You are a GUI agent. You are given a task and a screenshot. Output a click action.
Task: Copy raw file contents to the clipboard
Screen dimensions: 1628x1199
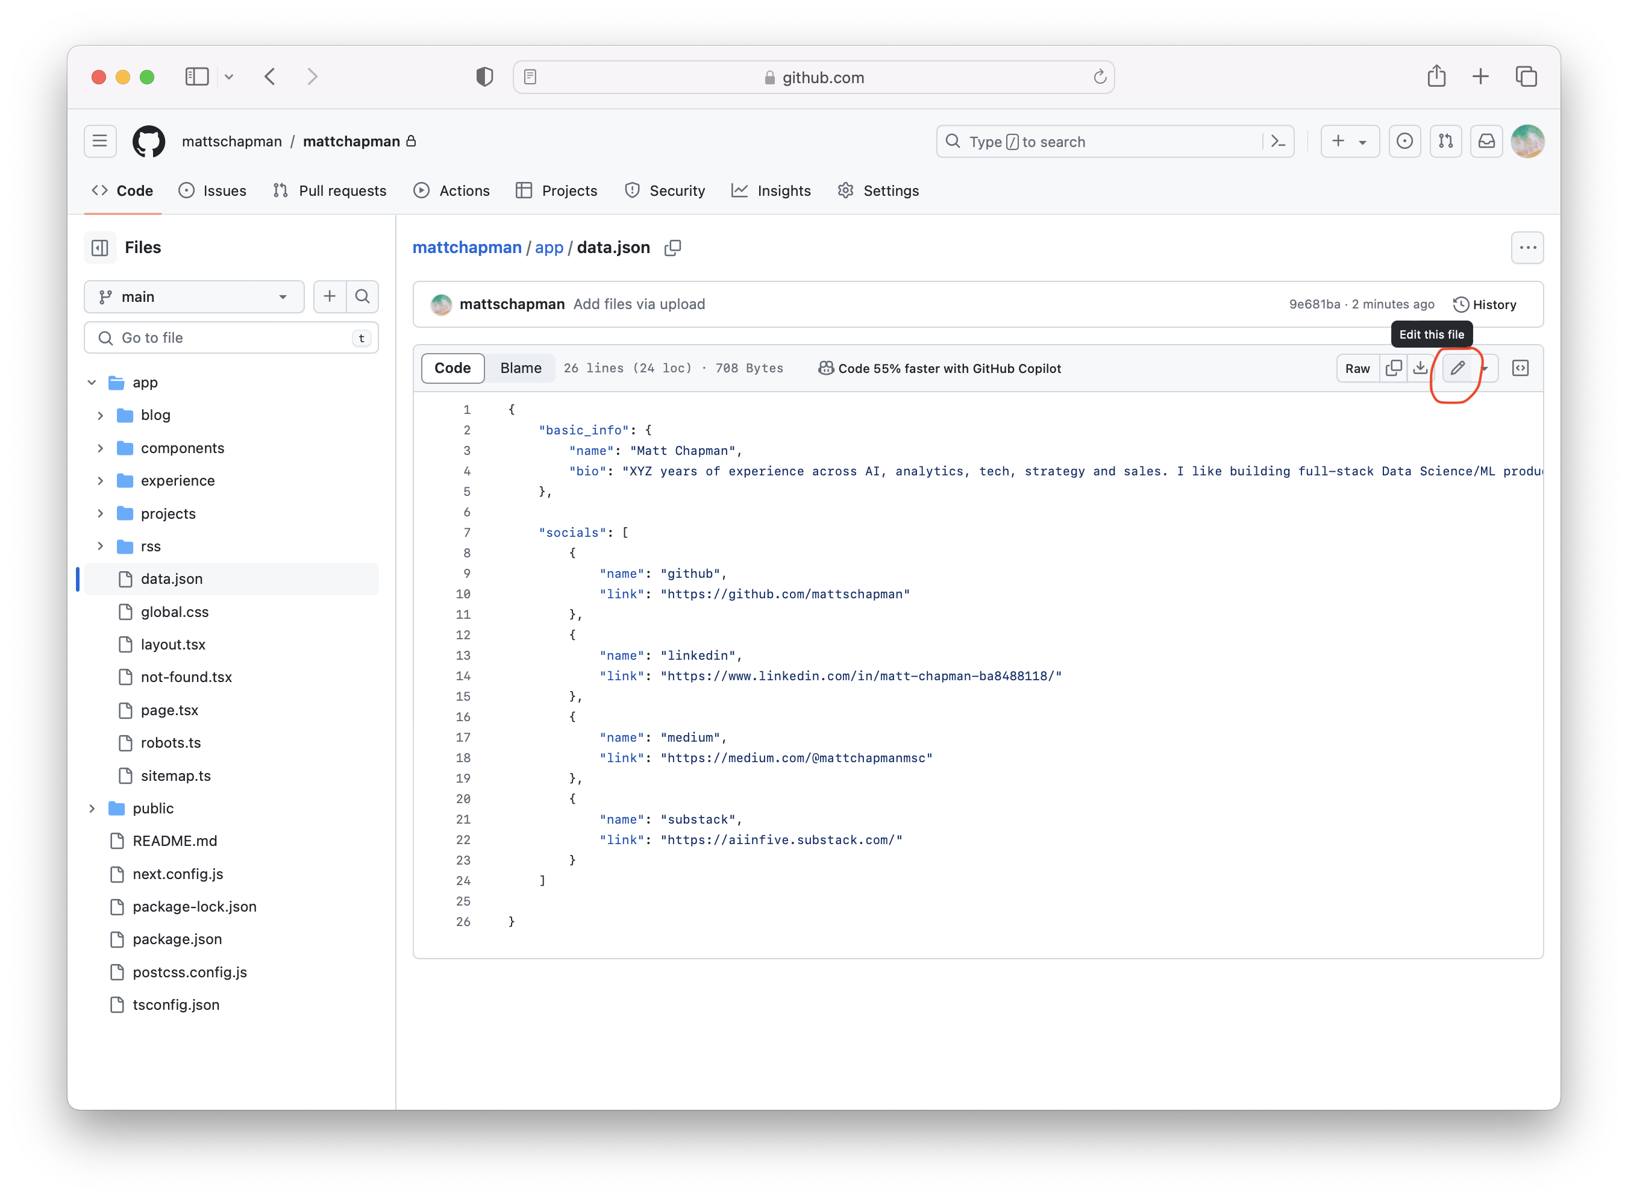(x=1394, y=368)
